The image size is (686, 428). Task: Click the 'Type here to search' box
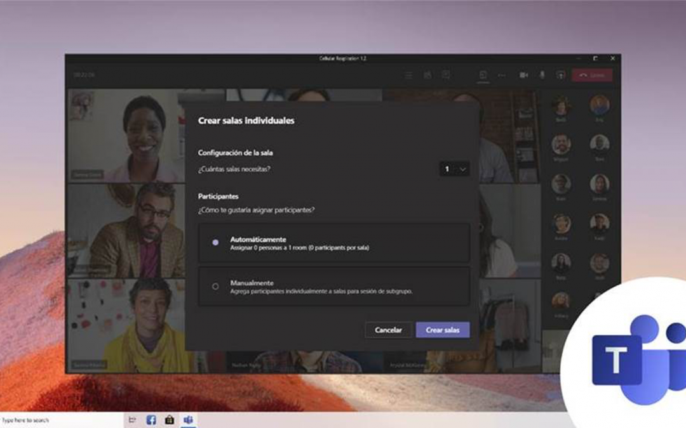pyautogui.click(x=61, y=420)
